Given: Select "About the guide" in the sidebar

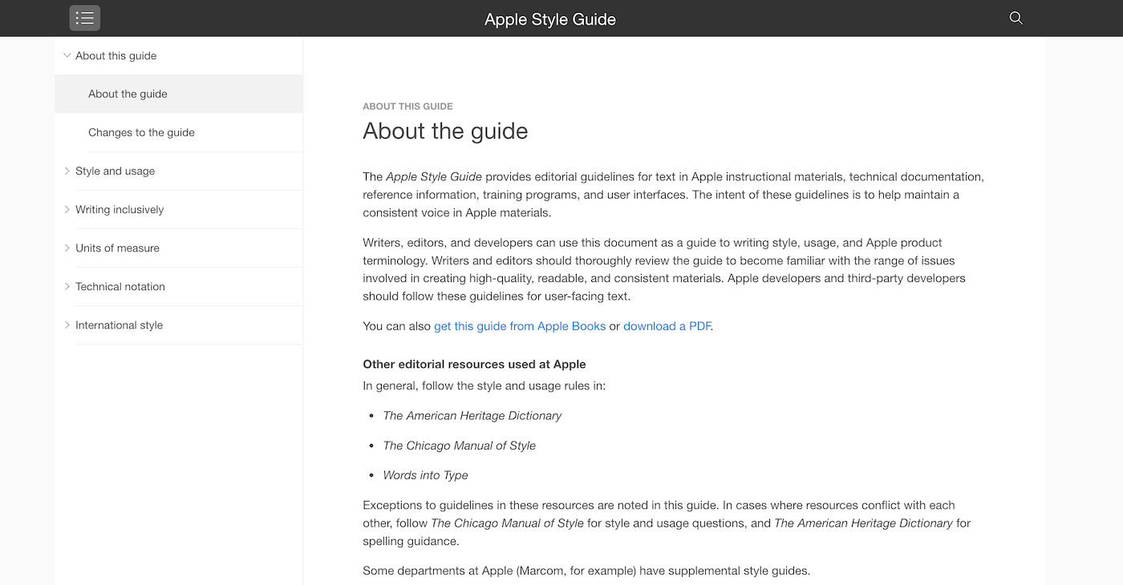Looking at the screenshot, I should [x=128, y=93].
